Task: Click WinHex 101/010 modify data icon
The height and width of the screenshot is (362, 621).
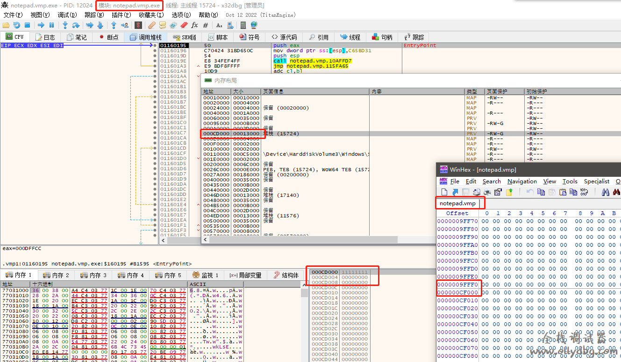Action: 584,192
